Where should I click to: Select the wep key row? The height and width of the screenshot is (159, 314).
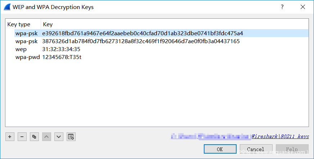coord(21,49)
